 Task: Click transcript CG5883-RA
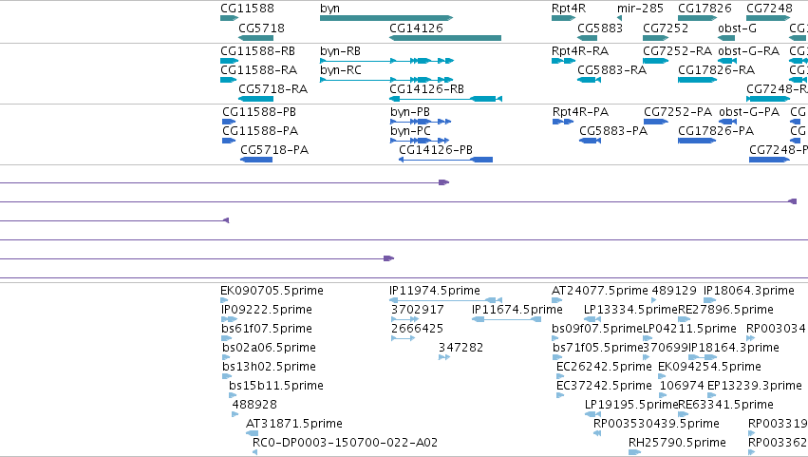point(611,70)
